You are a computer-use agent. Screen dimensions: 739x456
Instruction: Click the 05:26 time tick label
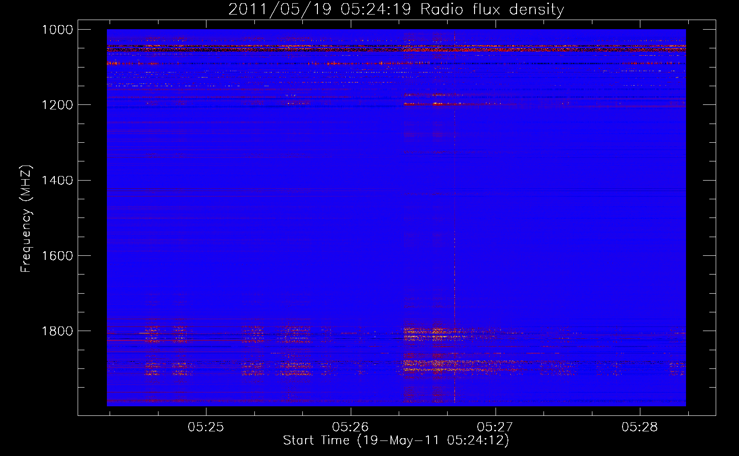(350, 427)
